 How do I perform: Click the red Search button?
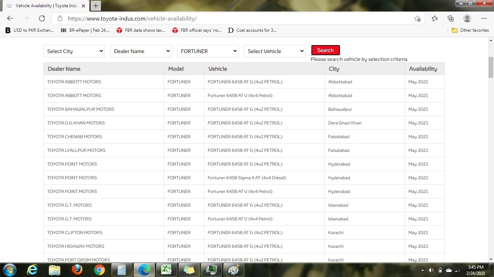[x=325, y=50]
